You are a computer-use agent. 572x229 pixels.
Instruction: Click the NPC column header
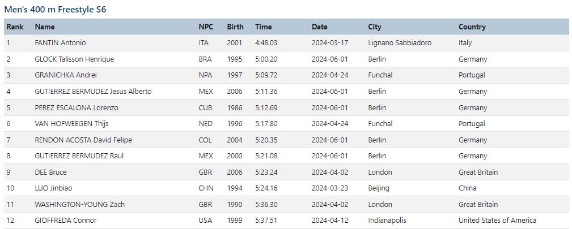click(x=206, y=27)
